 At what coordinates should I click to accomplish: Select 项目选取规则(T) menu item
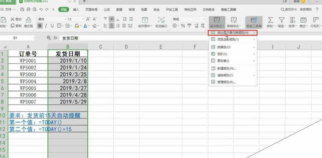pos(233,39)
